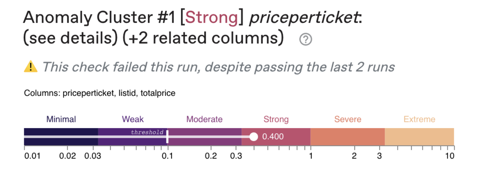Click the Columns list text line
The width and height of the screenshot is (498, 181).
pyautogui.click(x=100, y=93)
